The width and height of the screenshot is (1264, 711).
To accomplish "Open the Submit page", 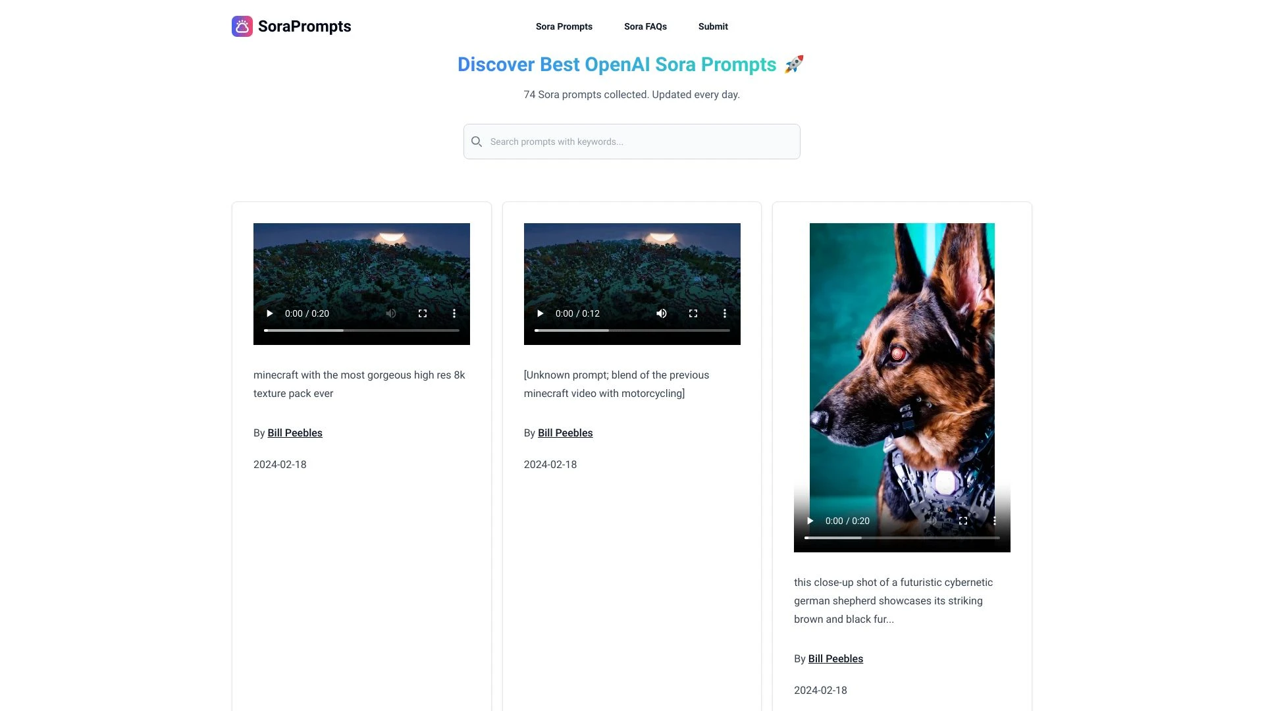I will coord(713,26).
